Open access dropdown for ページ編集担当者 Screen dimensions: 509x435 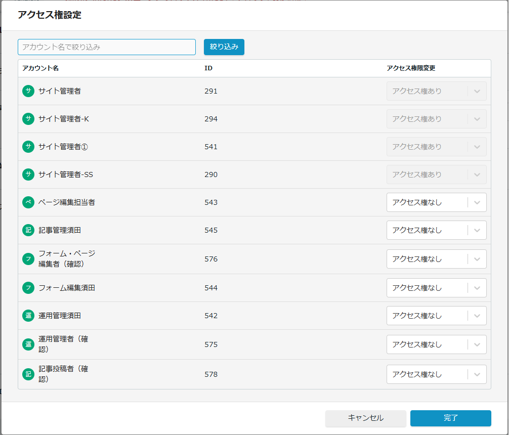(436, 202)
